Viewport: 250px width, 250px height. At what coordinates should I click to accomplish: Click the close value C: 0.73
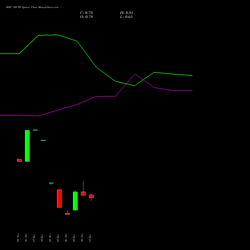pyautogui.click(x=86, y=13)
